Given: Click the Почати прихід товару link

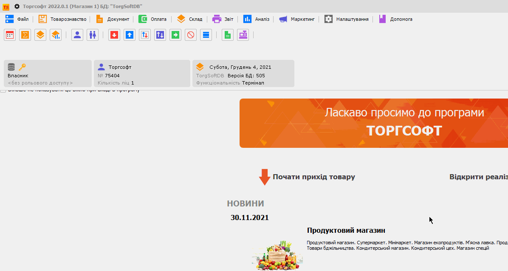Looking at the screenshot, I should [314, 177].
